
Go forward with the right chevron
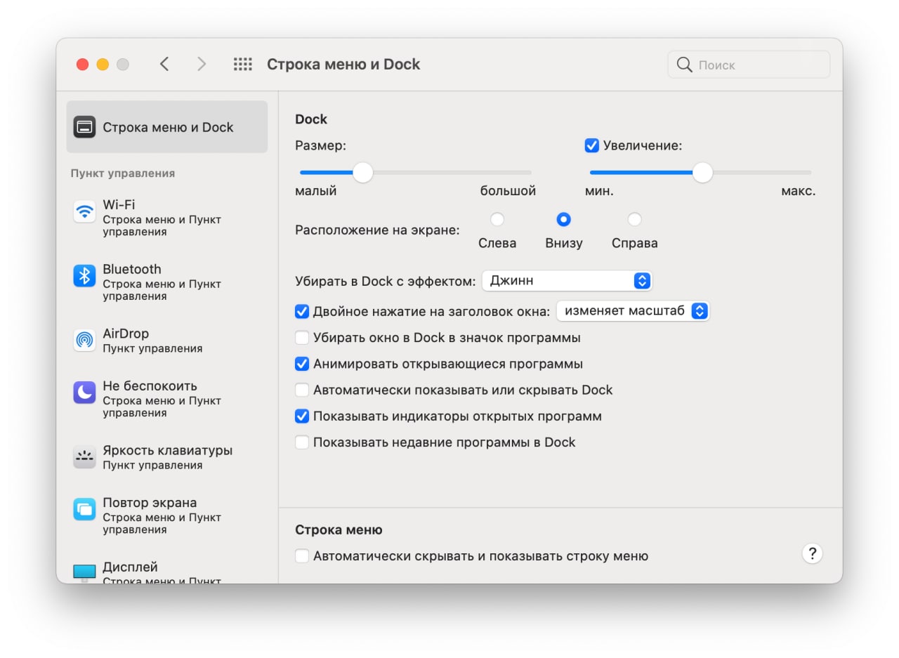(202, 65)
